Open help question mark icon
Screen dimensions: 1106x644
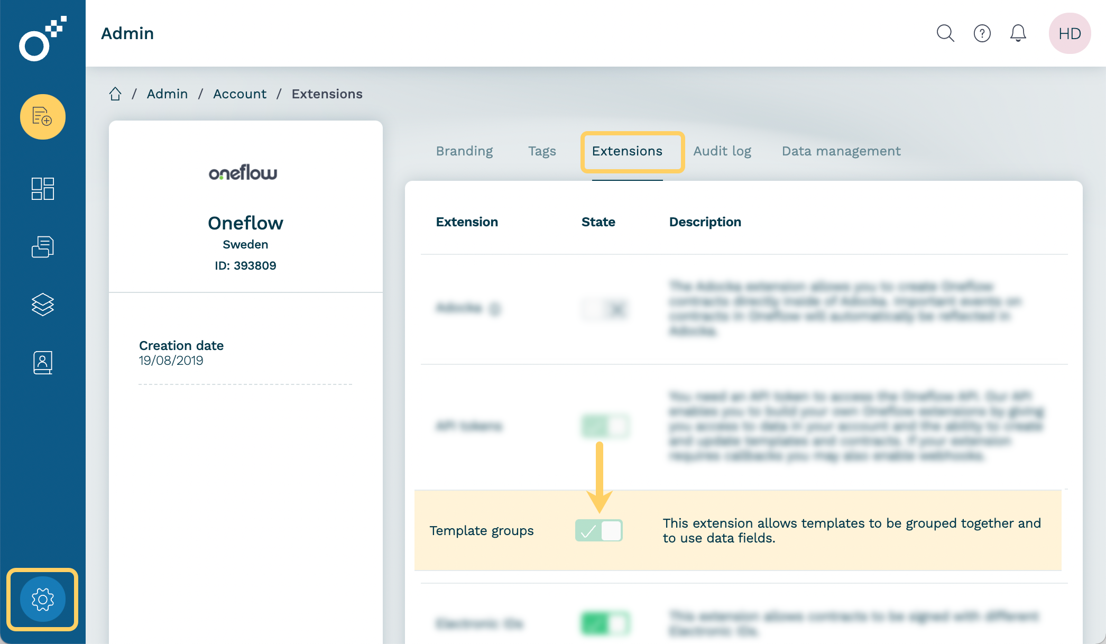[x=982, y=33]
